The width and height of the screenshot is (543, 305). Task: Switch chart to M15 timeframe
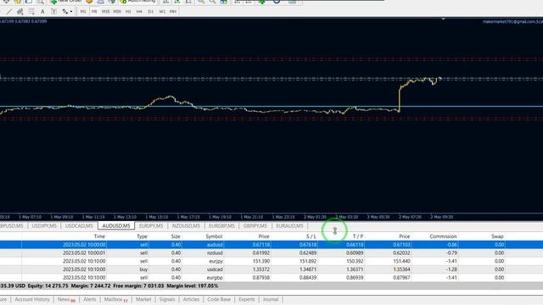[x=105, y=12]
